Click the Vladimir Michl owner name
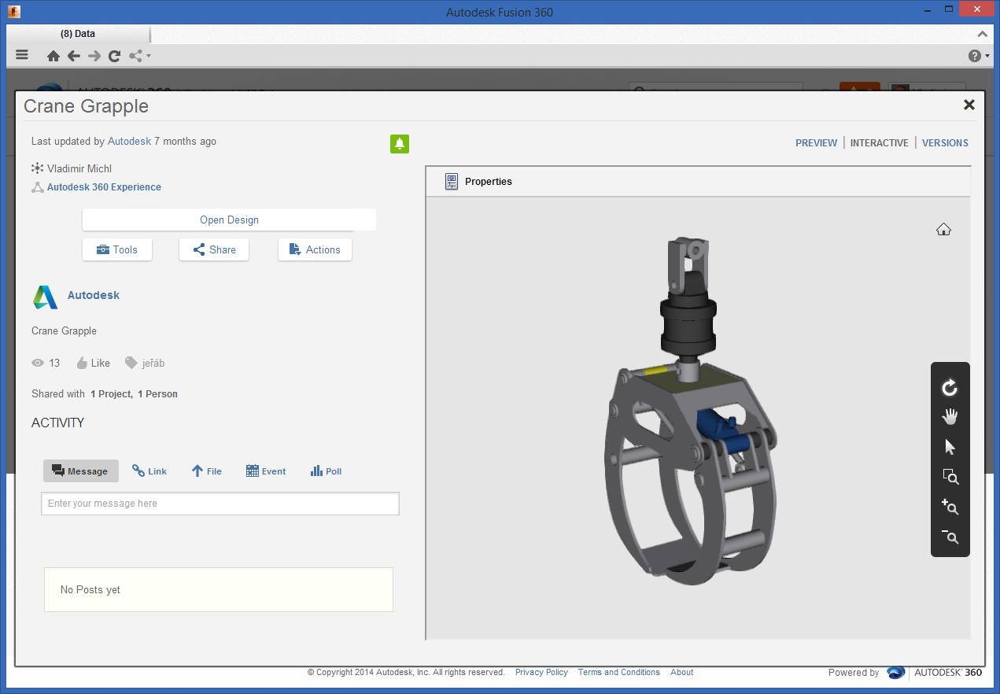 (x=79, y=168)
